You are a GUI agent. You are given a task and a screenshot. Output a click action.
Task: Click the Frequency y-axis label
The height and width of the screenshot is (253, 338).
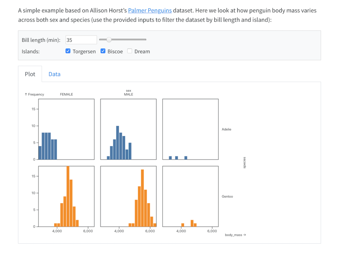point(34,94)
